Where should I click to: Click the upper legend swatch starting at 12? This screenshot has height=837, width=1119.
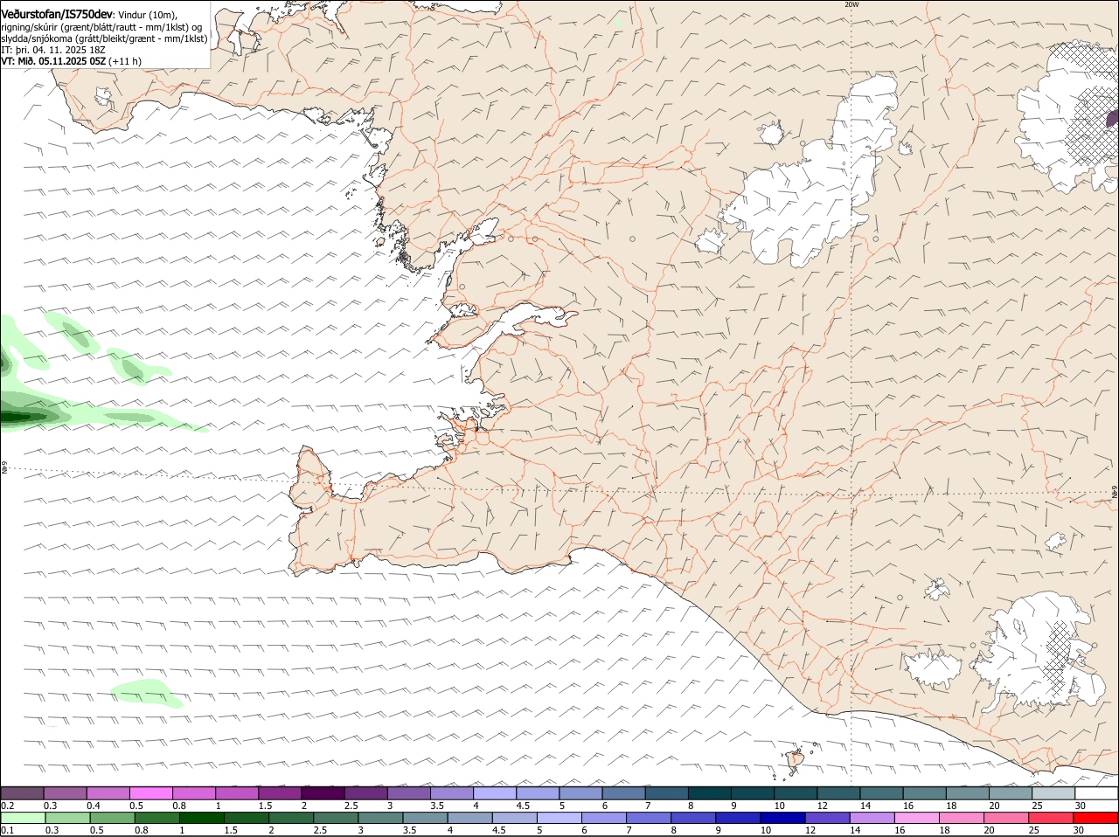(x=838, y=793)
